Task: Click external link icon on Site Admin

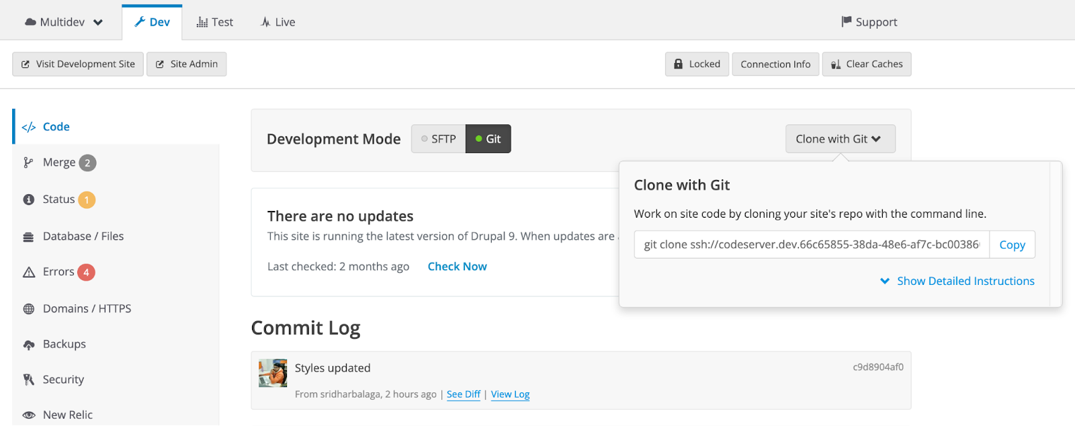Action: point(160,65)
